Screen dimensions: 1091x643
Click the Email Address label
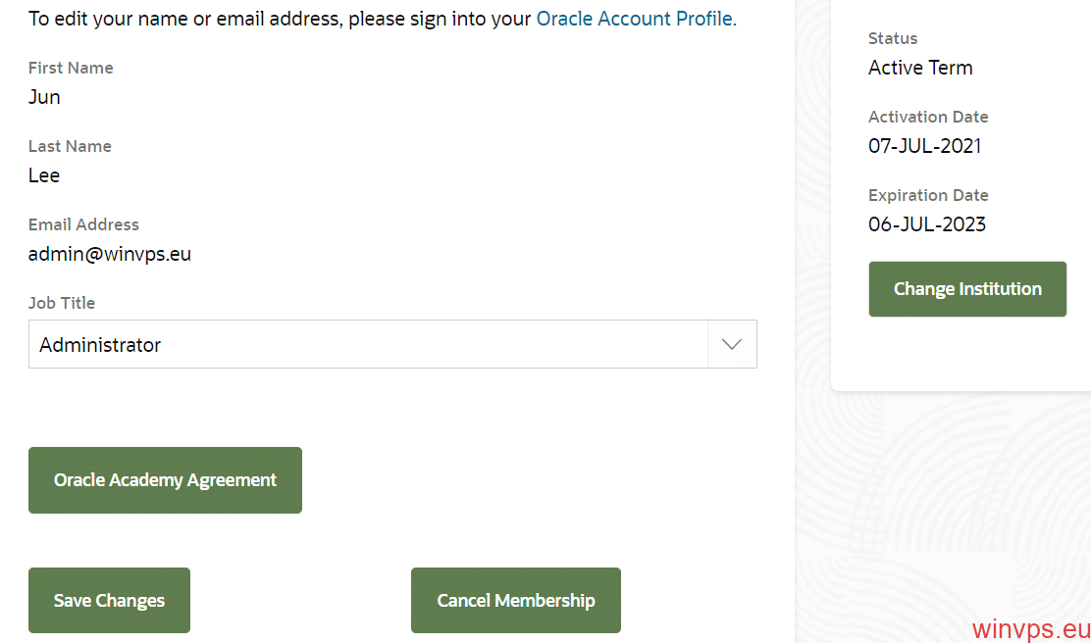pos(83,225)
